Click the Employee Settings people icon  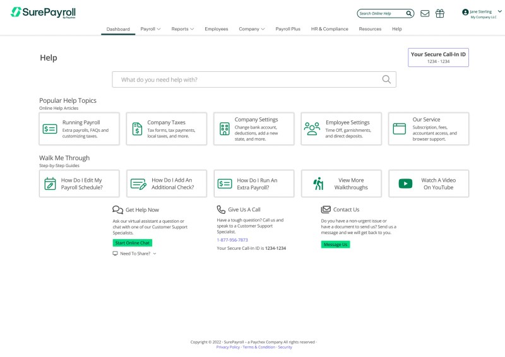pos(312,129)
